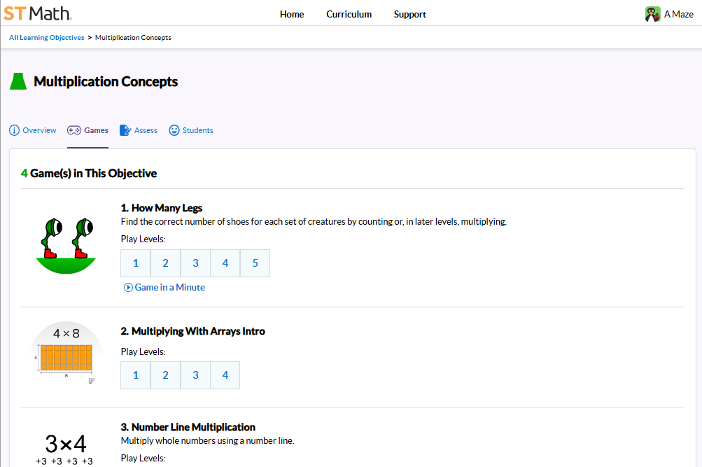
Task: Open the A Maze user avatar
Action: click(652, 14)
